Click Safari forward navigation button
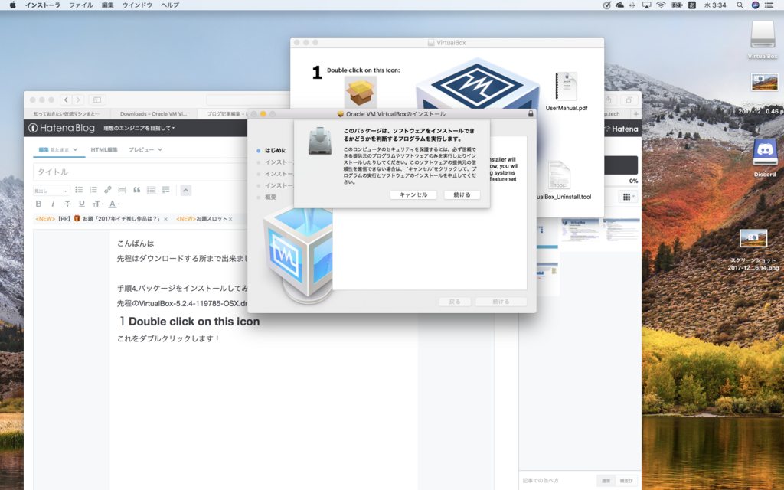Screen dimensions: 784x490 click(x=78, y=100)
